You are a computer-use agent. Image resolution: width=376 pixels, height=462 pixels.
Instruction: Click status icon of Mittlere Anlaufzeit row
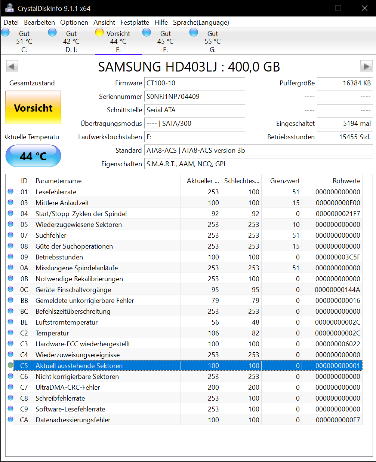pyautogui.click(x=10, y=203)
